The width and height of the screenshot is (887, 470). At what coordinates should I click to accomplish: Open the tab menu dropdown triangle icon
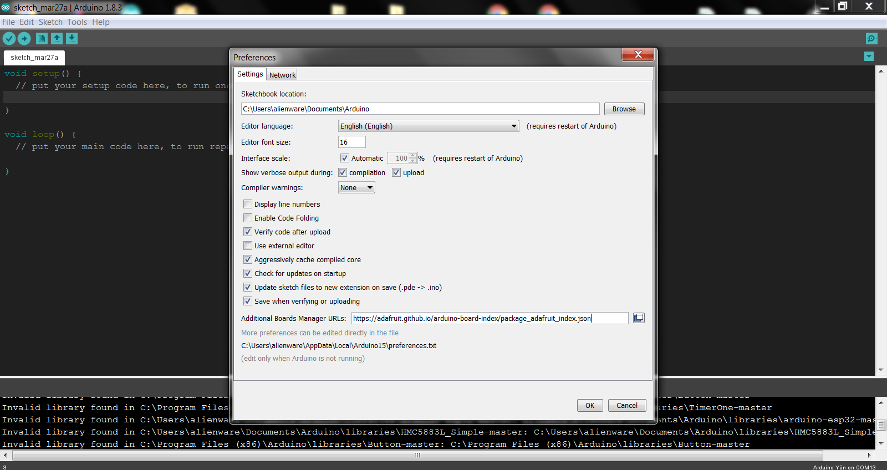click(869, 57)
